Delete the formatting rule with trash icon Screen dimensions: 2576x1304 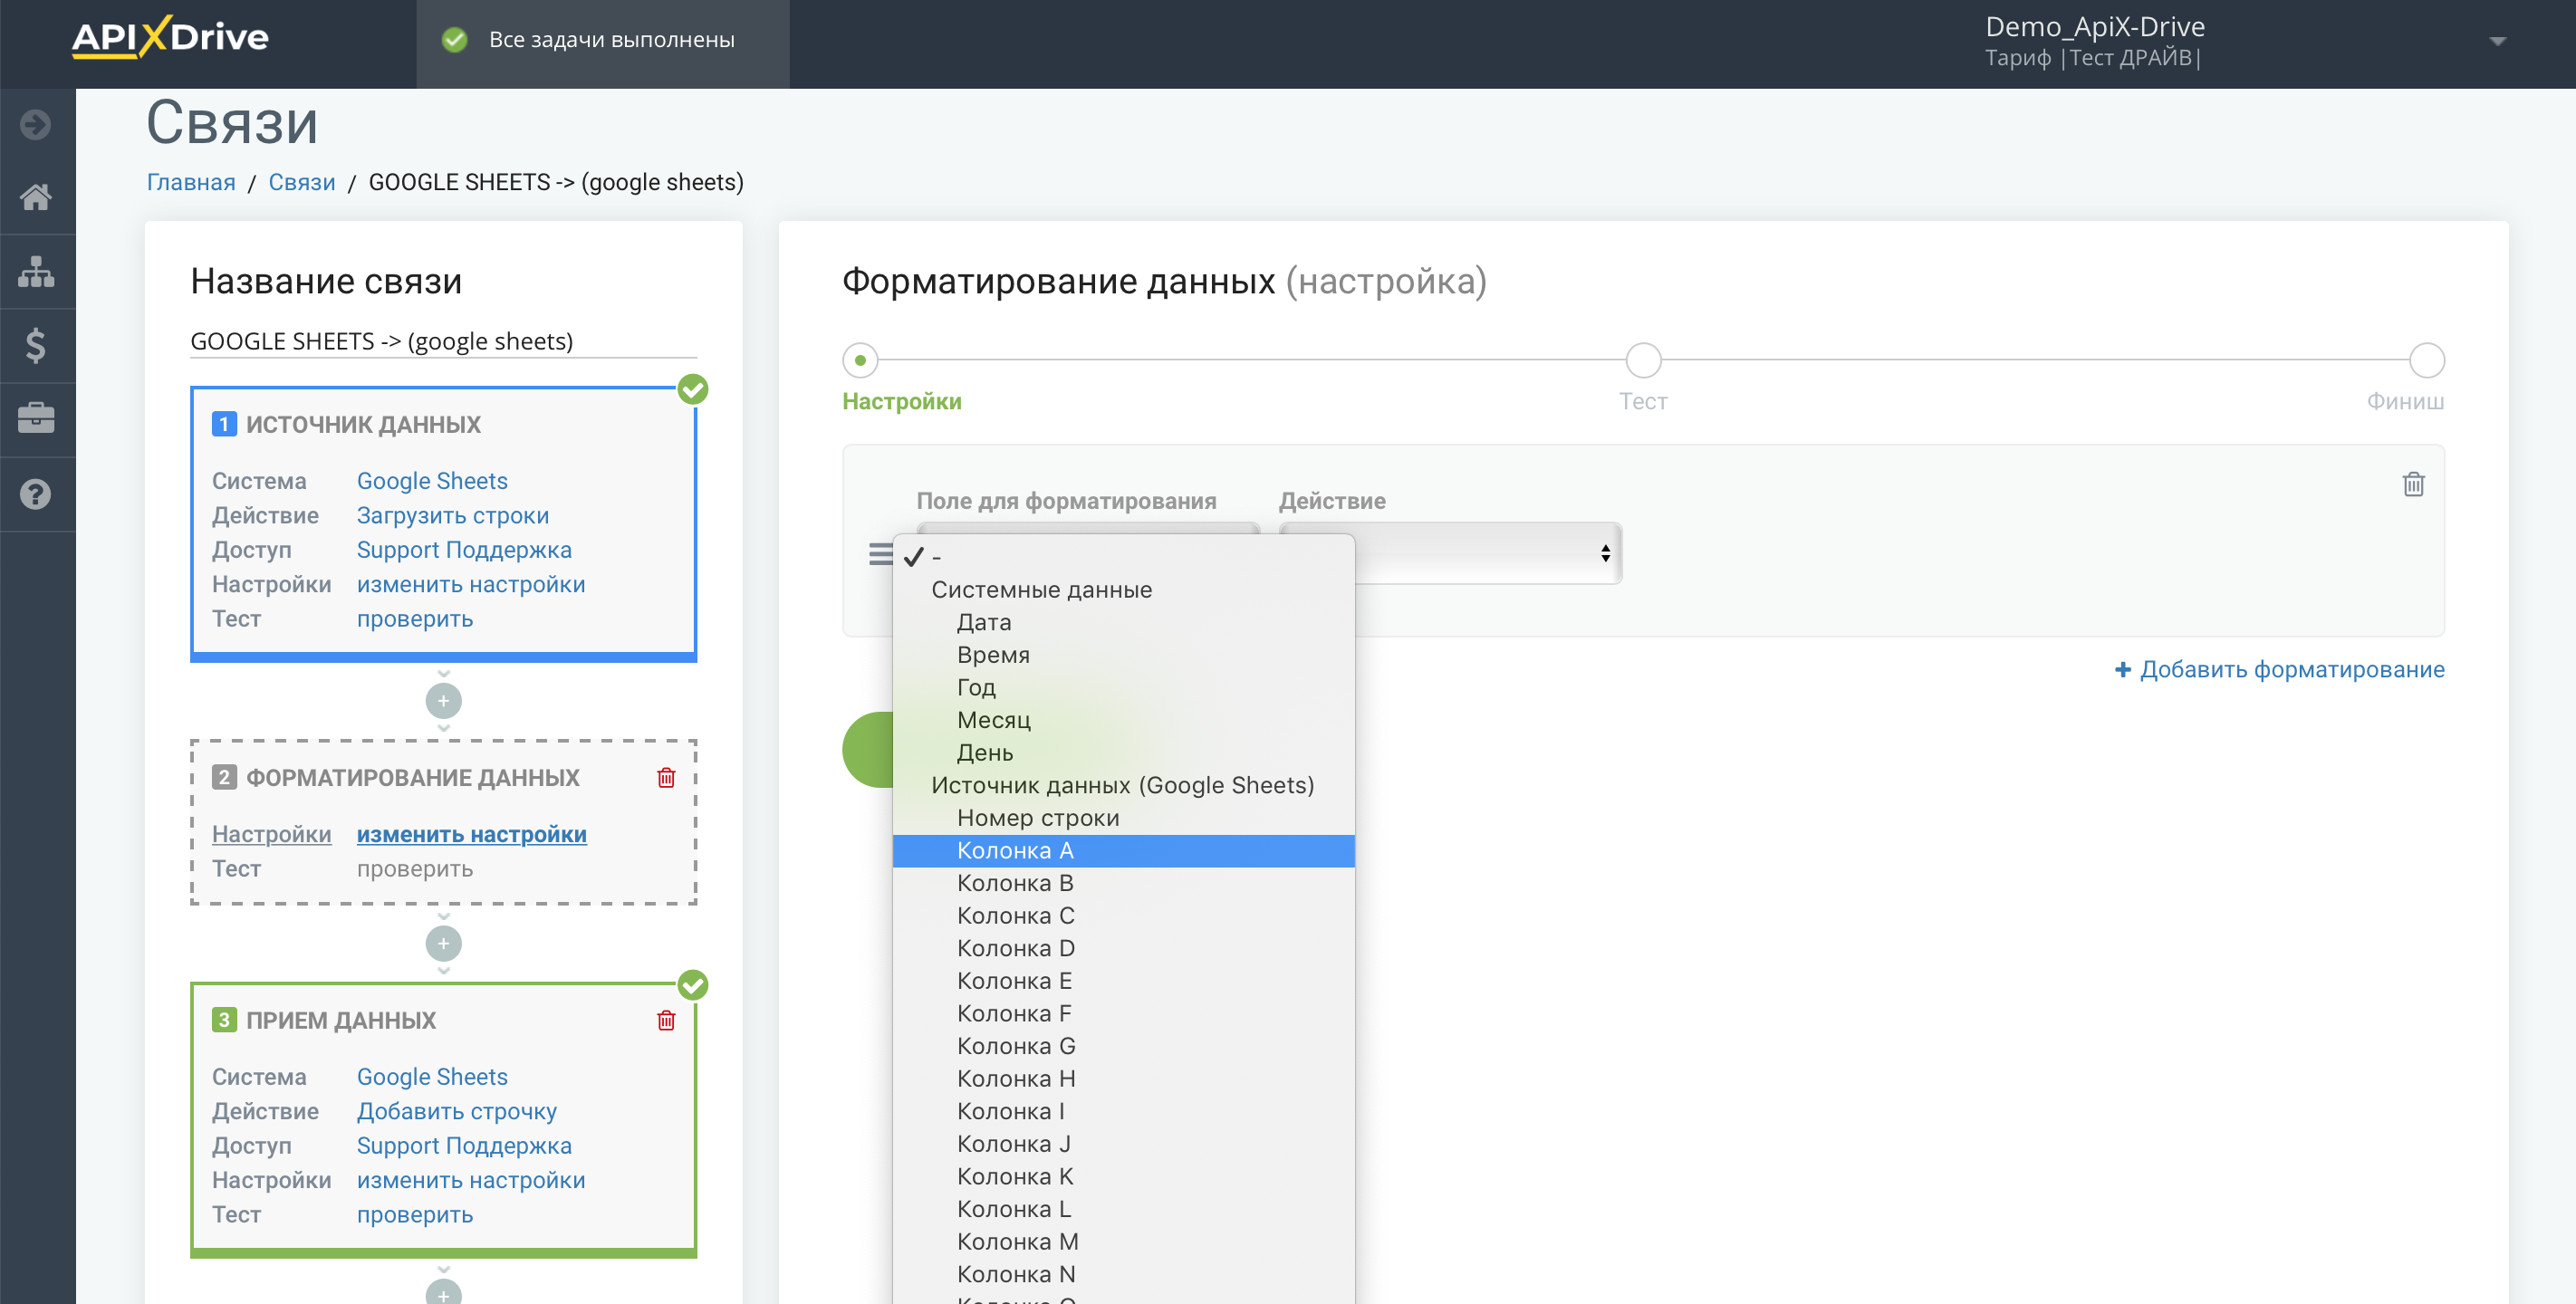[2413, 484]
